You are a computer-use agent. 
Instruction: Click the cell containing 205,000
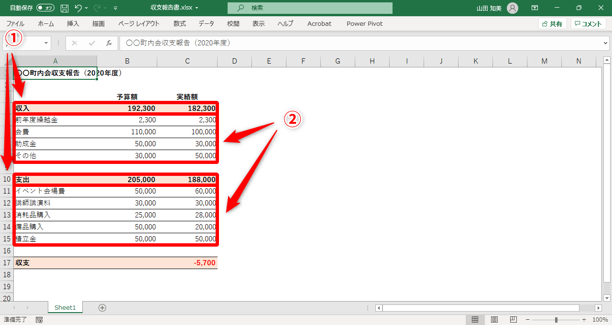[127, 180]
